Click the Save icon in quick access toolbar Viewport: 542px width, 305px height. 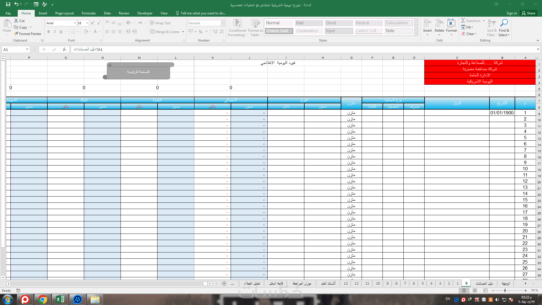tap(8, 5)
